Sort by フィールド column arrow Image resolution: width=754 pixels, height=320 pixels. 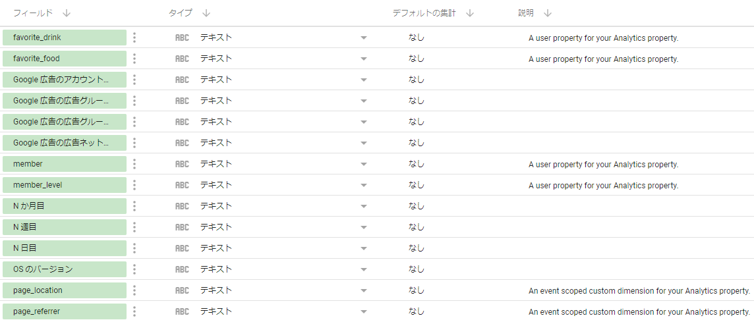tap(67, 13)
